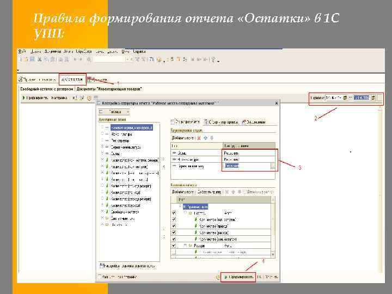Delete selected row grouping with red X
This screenshot has width=392, height=294.
pyautogui.click(x=199, y=138)
